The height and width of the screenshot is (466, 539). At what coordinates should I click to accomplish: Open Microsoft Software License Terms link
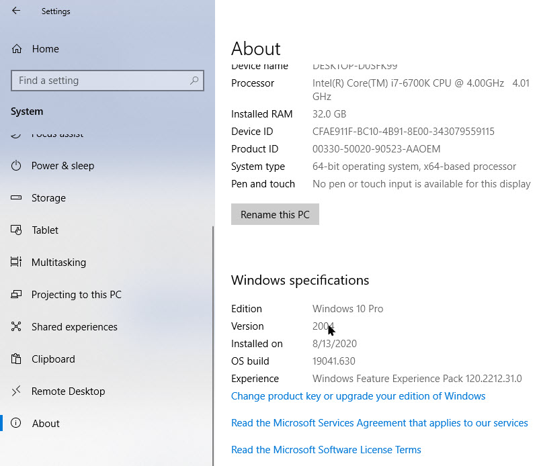pyautogui.click(x=326, y=450)
